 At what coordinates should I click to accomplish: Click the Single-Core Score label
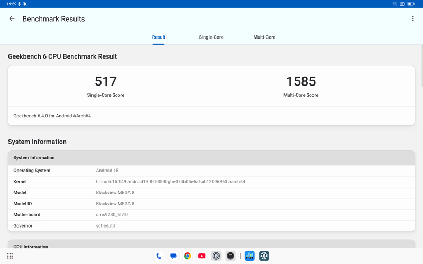point(106,95)
